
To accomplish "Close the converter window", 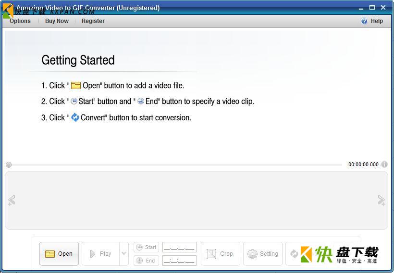I will 383,8.
